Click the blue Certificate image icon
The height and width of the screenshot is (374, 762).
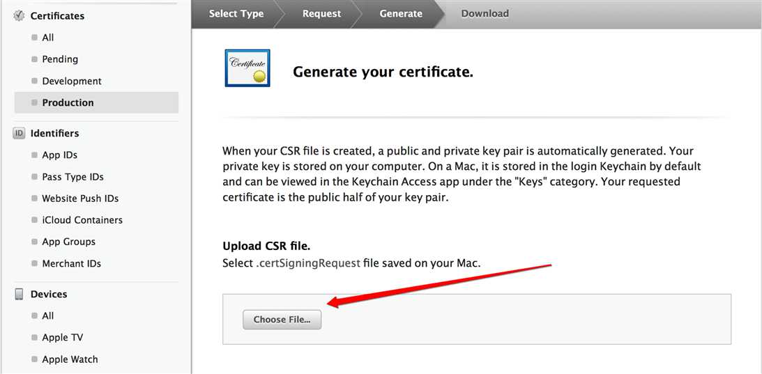[247, 68]
